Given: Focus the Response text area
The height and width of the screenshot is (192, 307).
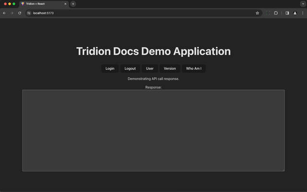Looking at the screenshot, I should coord(153,131).
